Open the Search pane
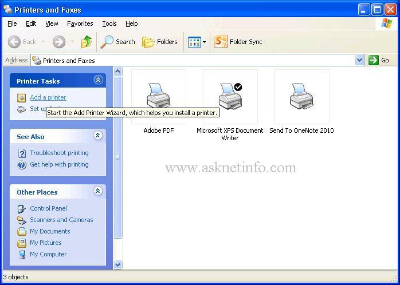The height and width of the screenshot is (285, 400). [118, 42]
